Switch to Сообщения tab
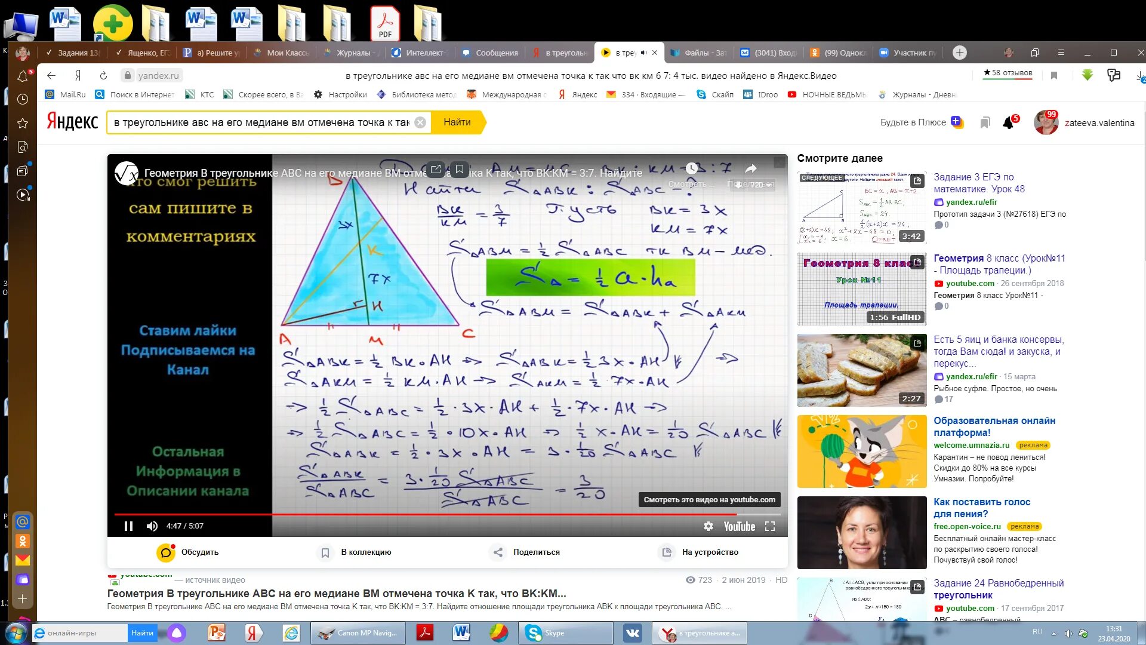Image resolution: width=1146 pixels, height=645 pixels. pyautogui.click(x=491, y=53)
